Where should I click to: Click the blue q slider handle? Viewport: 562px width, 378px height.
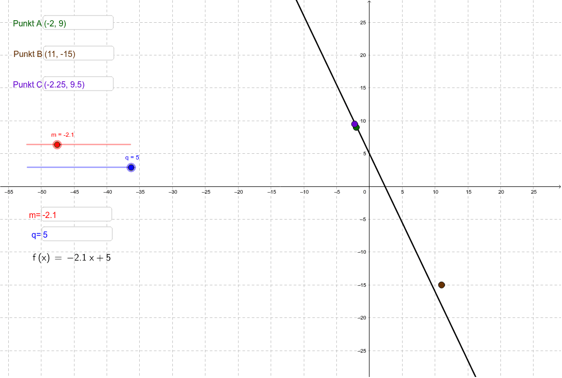tap(131, 167)
